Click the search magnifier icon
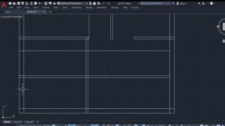 click(x=173, y=3)
